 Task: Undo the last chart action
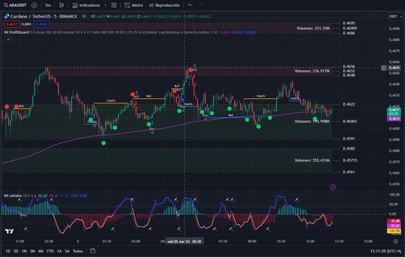190,5
